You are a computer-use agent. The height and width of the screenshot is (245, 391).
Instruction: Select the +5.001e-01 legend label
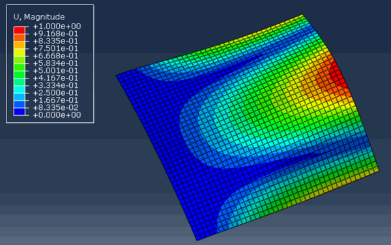coord(55,71)
